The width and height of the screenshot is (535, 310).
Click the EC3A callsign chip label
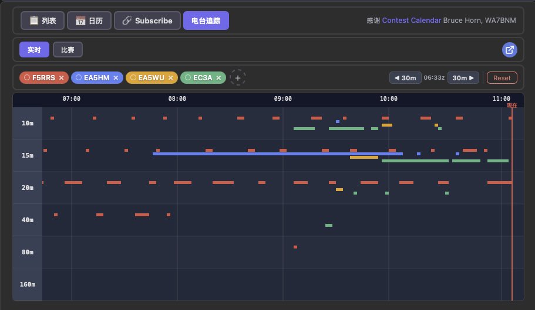203,78
